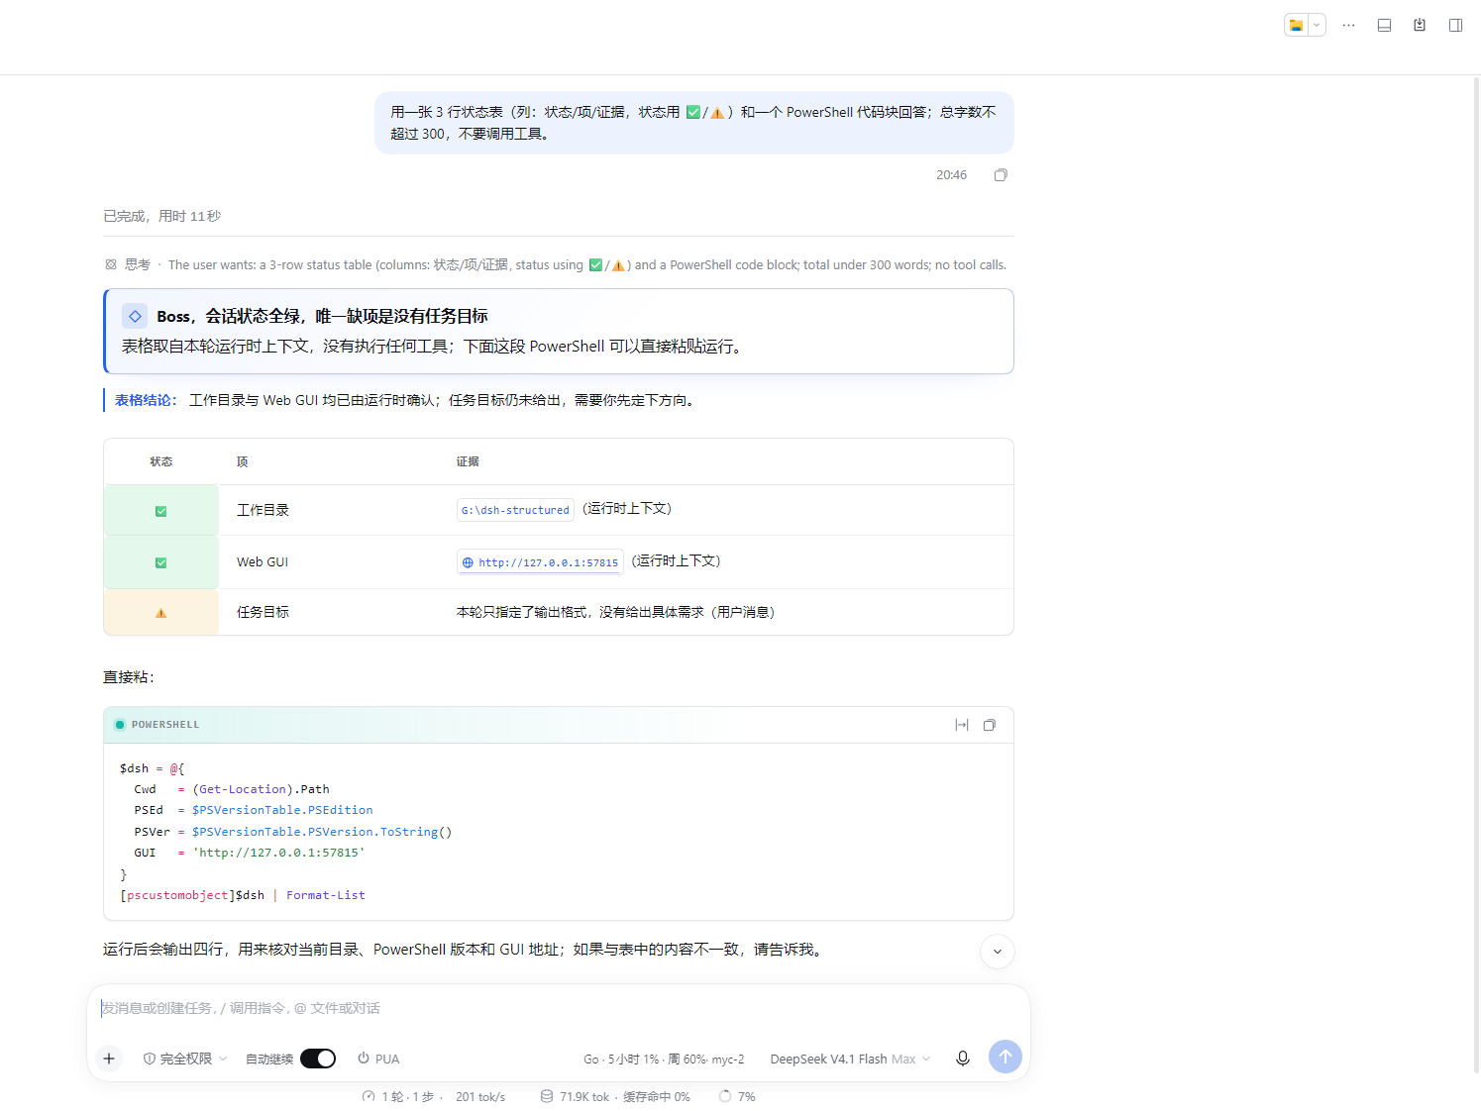The width and height of the screenshot is (1481, 1111).
Task: Send the message with arrow button
Action: (x=1005, y=1057)
